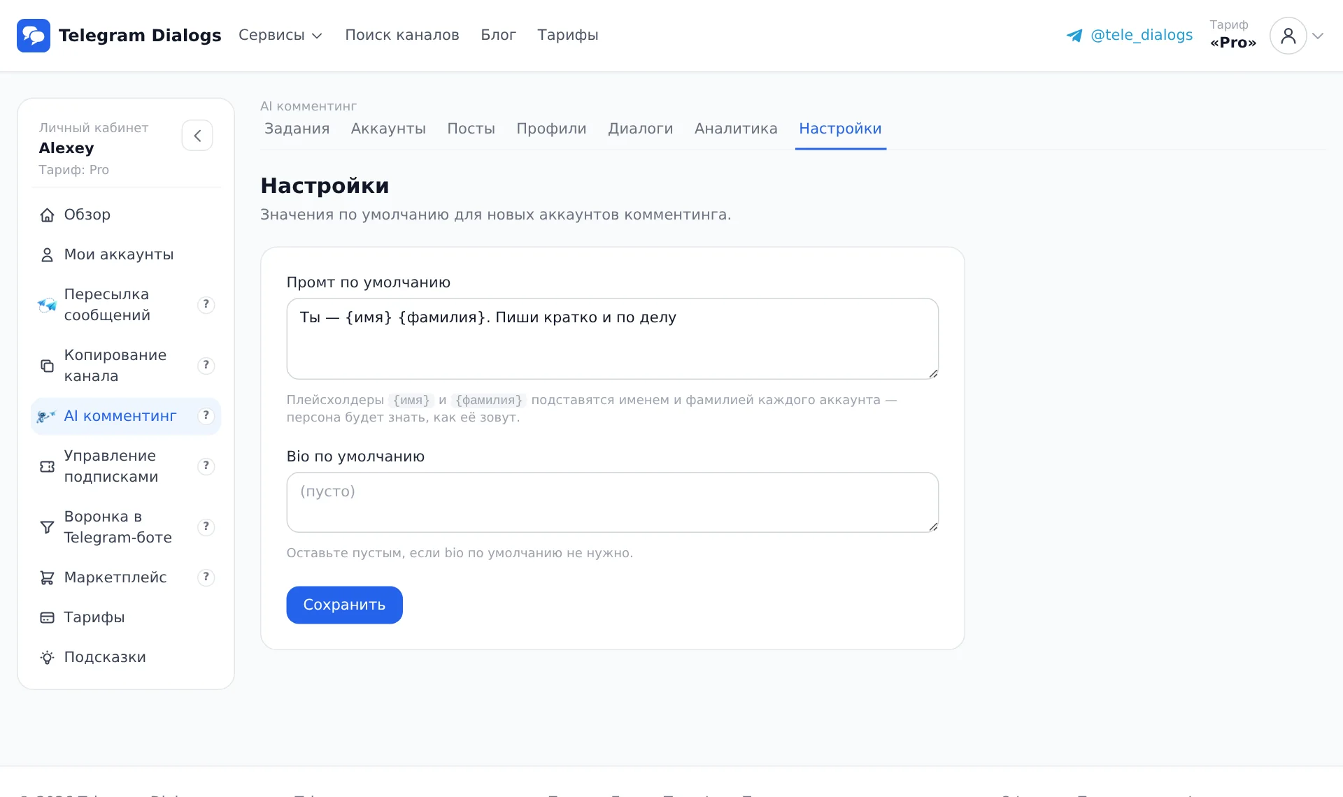Focus the Промт по умолчанию text area
Image resolution: width=1343 pixels, height=797 pixels.
point(612,339)
